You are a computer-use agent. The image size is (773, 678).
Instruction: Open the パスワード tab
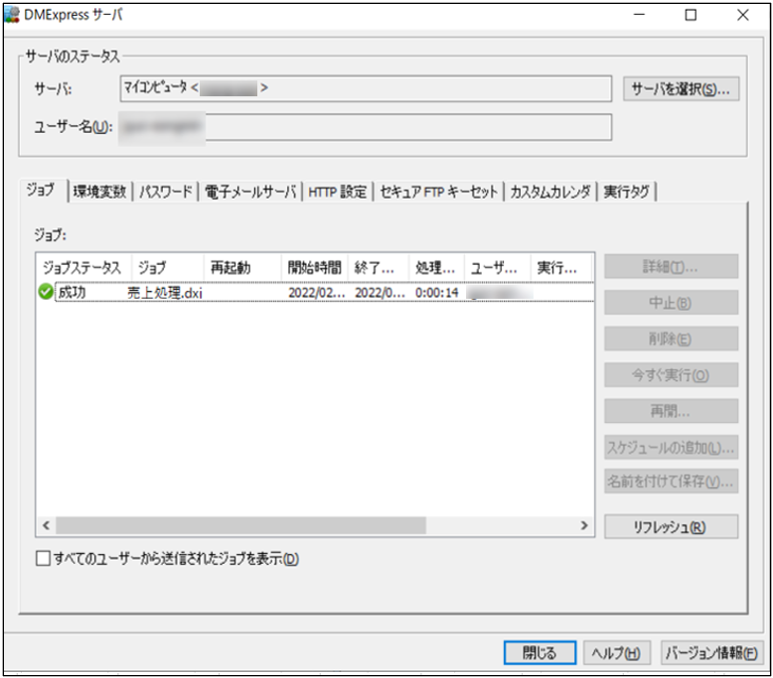coord(166,193)
